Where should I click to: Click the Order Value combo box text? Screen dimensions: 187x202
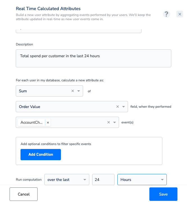[x=29, y=107]
